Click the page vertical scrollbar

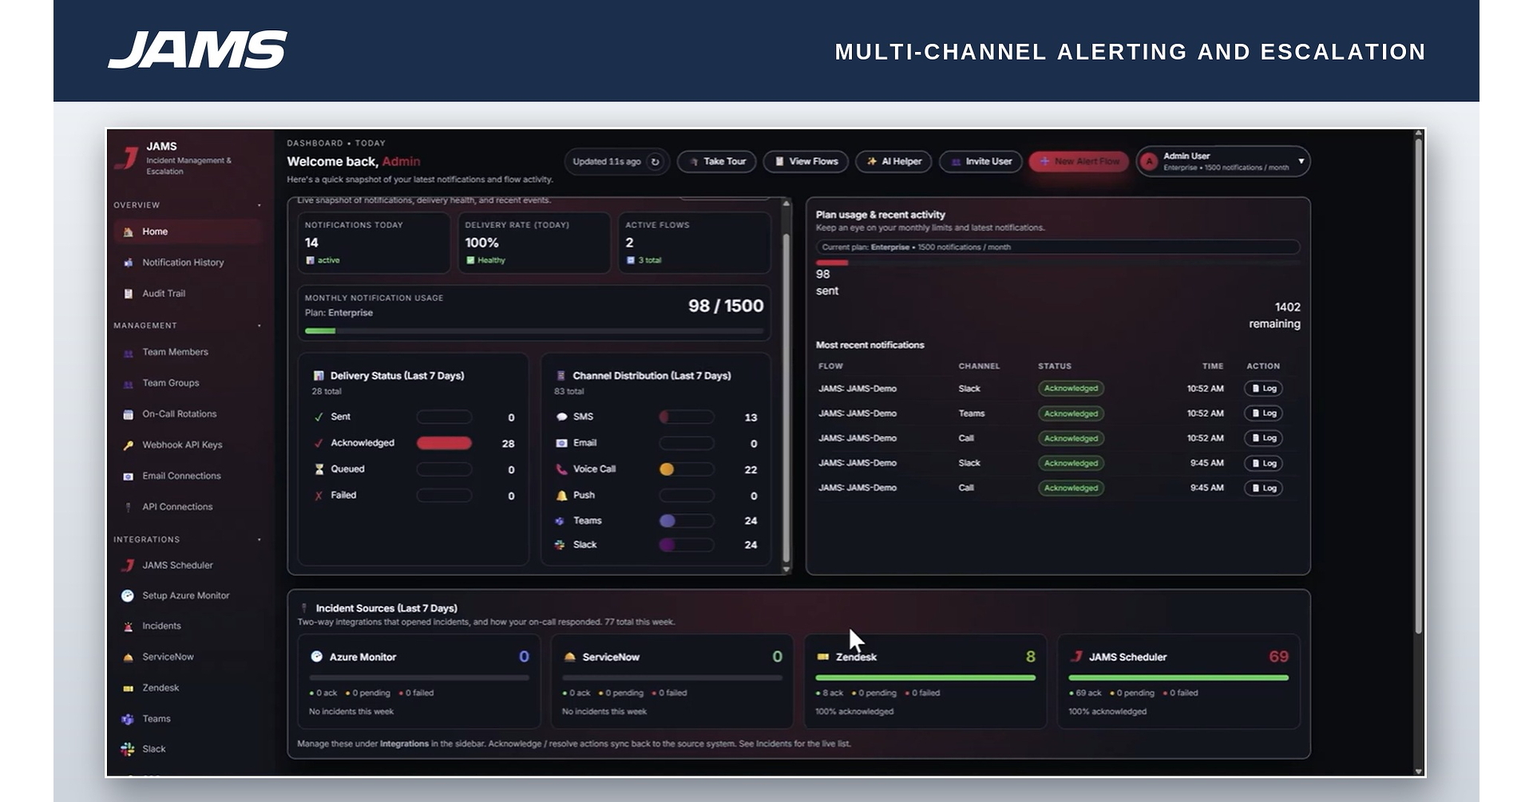(x=1418, y=387)
